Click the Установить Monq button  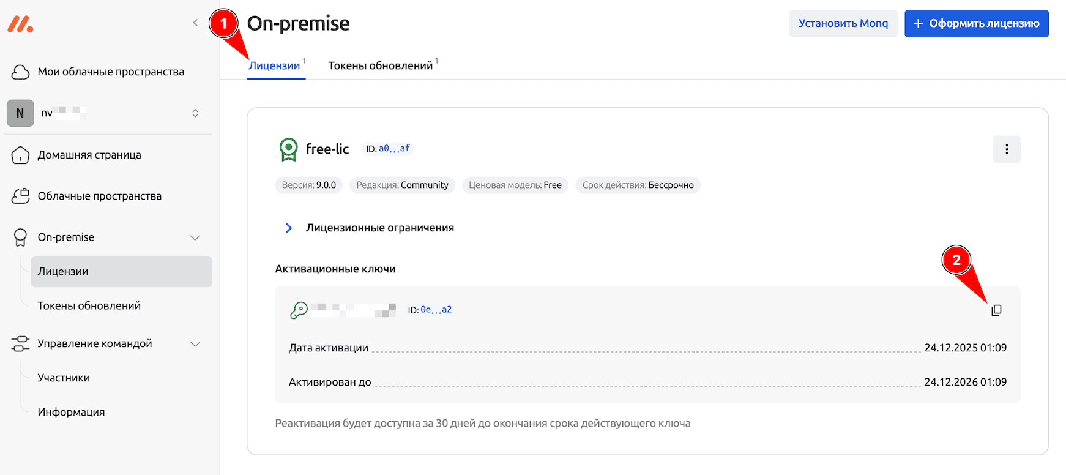click(x=843, y=24)
